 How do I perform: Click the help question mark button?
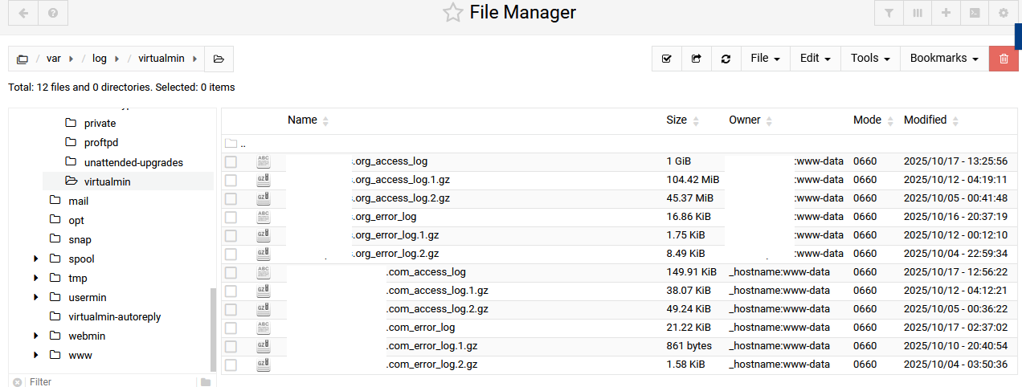(53, 13)
